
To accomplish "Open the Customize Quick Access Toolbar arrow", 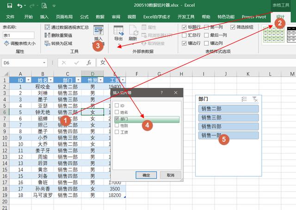I will (54, 6).
